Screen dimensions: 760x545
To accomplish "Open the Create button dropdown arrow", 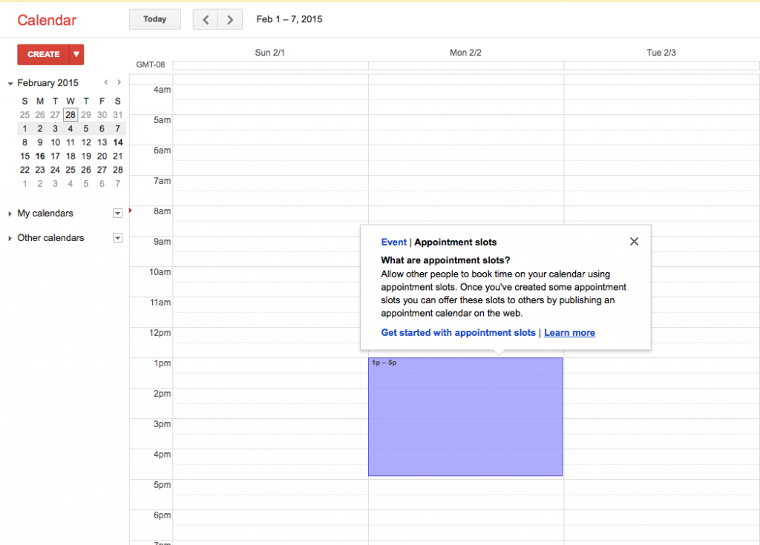I will point(76,54).
